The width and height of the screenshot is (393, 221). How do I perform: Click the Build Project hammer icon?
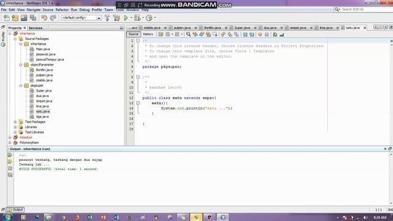[x=107, y=18]
